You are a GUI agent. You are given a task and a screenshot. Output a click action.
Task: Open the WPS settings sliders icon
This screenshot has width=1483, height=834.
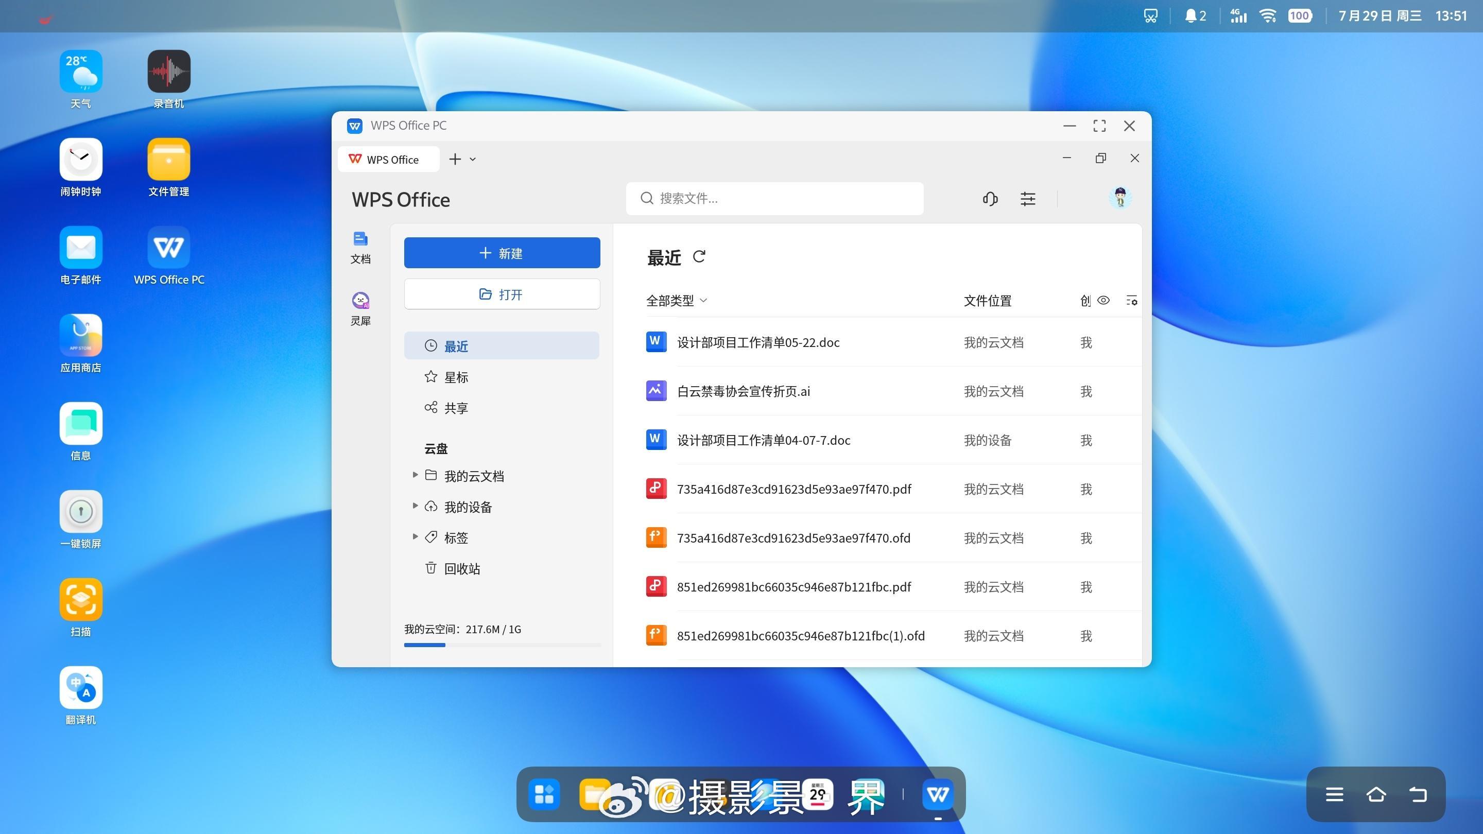point(1028,199)
